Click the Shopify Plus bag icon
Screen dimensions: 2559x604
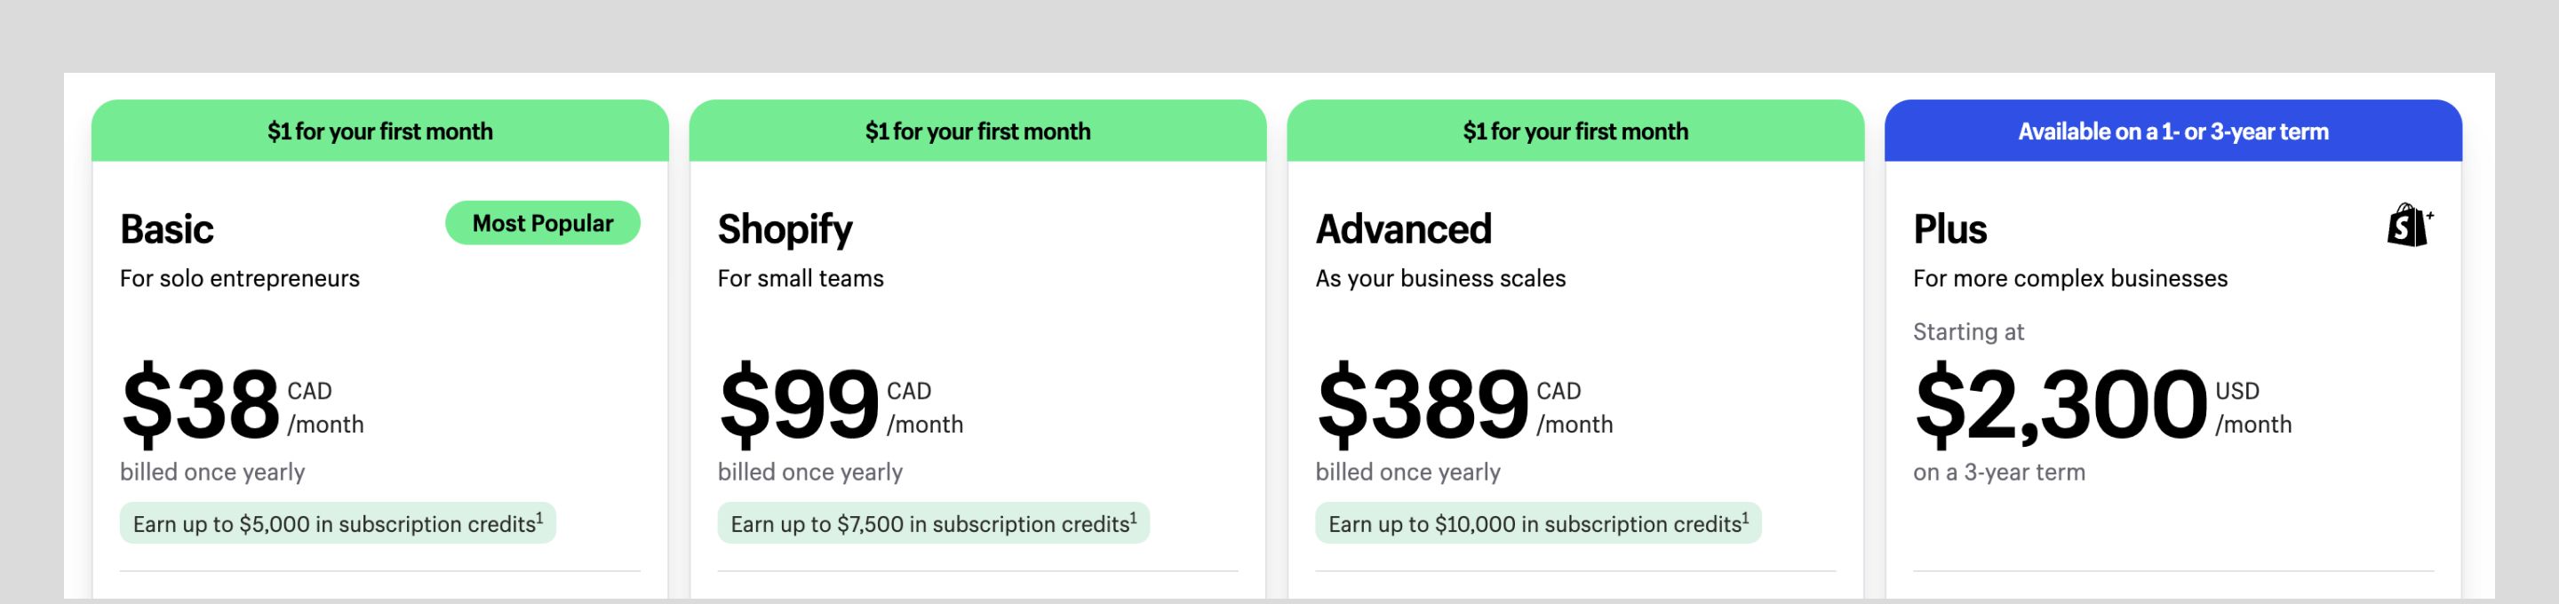tap(2409, 226)
